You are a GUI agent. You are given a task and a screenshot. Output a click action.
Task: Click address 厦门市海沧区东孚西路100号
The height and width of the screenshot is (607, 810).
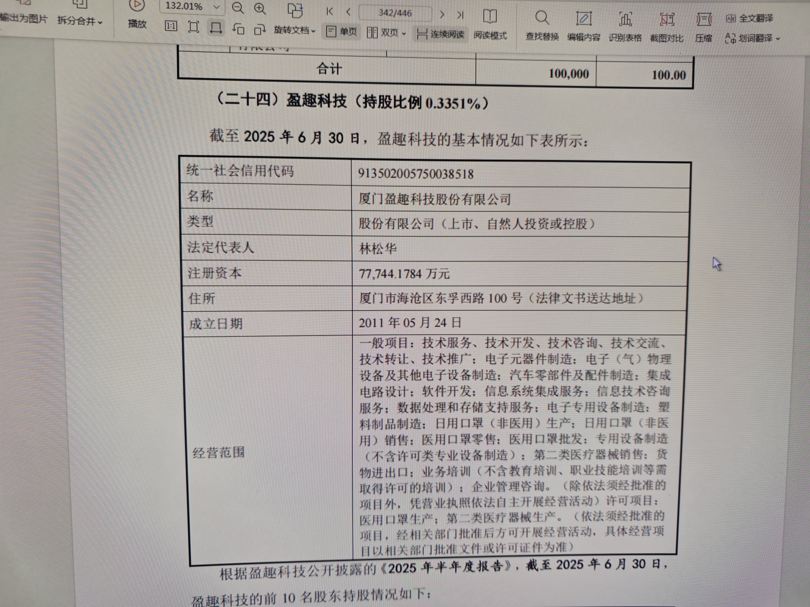coord(441,298)
